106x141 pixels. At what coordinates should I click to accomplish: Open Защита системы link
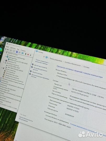(x=37, y=73)
